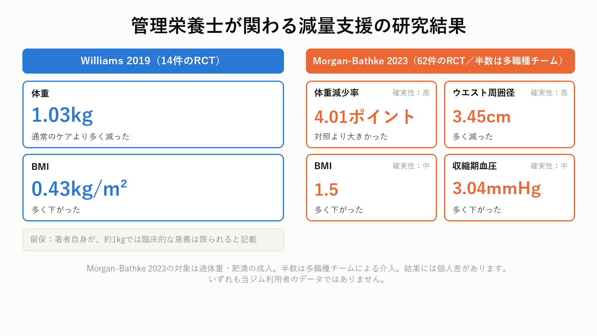The height and width of the screenshot is (336, 597).
Task: Click the 1.03kg value
Action: (62, 115)
